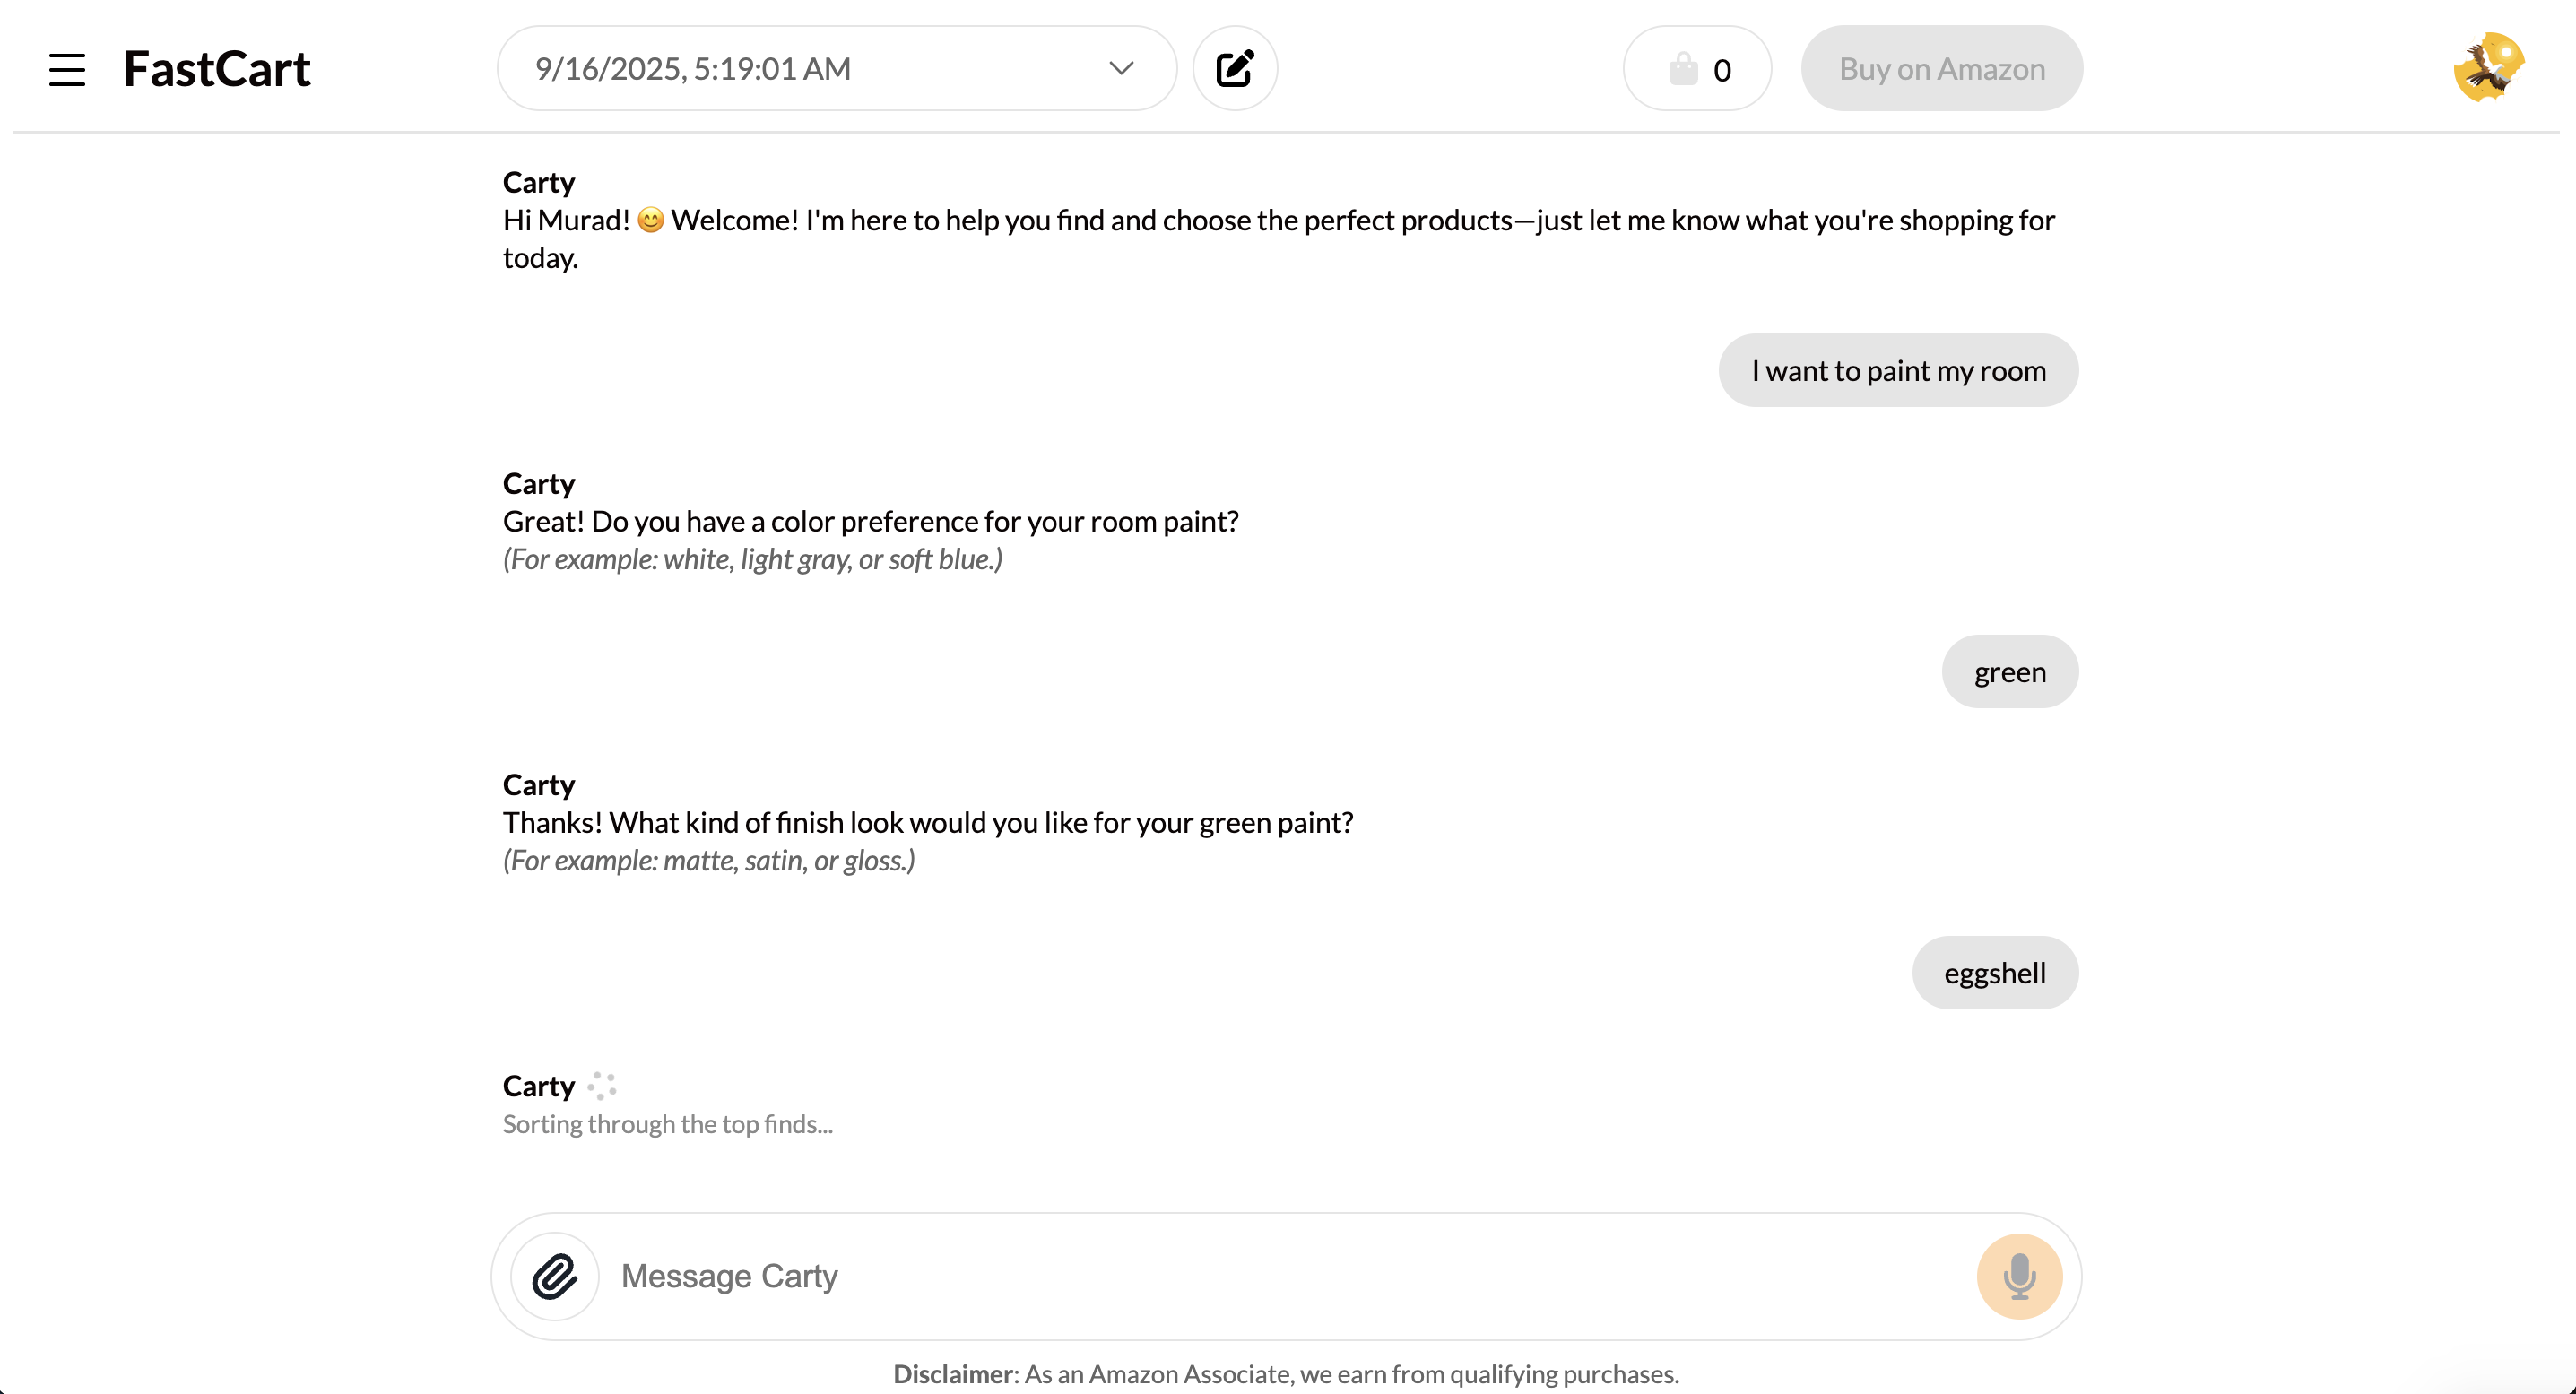Click the FastCart logo text

[x=216, y=69]
